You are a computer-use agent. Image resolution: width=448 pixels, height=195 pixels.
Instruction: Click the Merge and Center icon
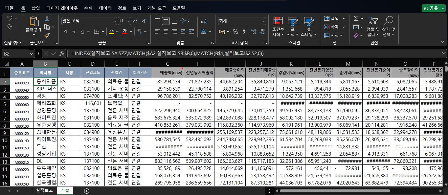(203, 32)
